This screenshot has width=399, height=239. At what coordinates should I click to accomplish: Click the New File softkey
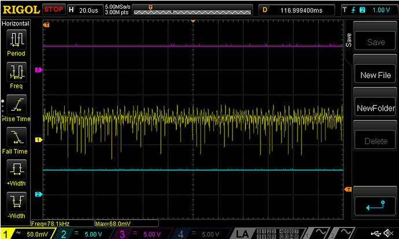tap(375, 75)
